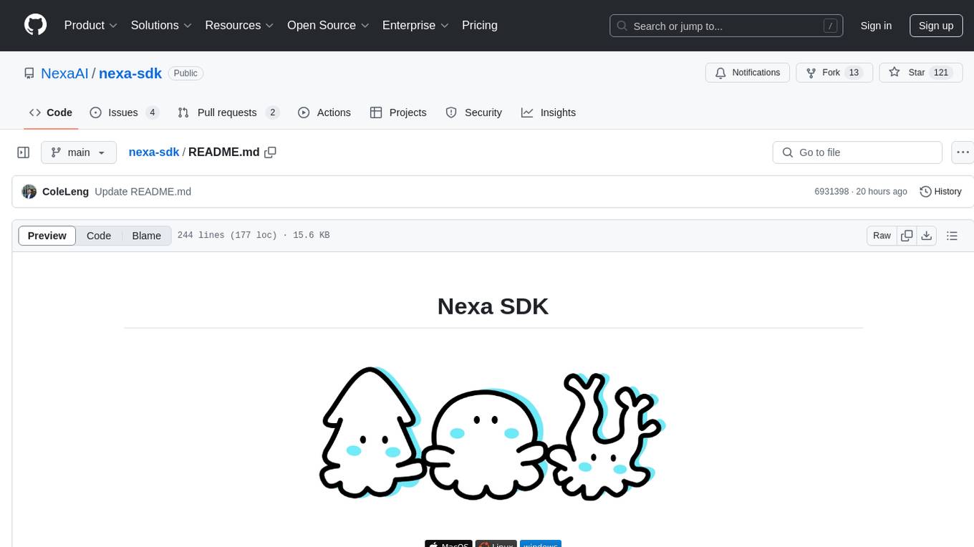Click the Sign up button
The width and height of the screenshot is (974, 547).
pos(936,26)
